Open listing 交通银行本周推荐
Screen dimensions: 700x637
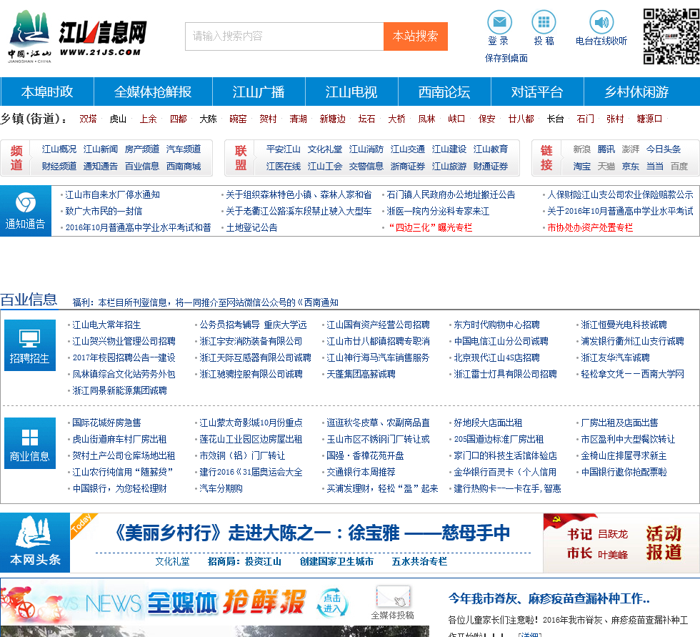[361, 472]
